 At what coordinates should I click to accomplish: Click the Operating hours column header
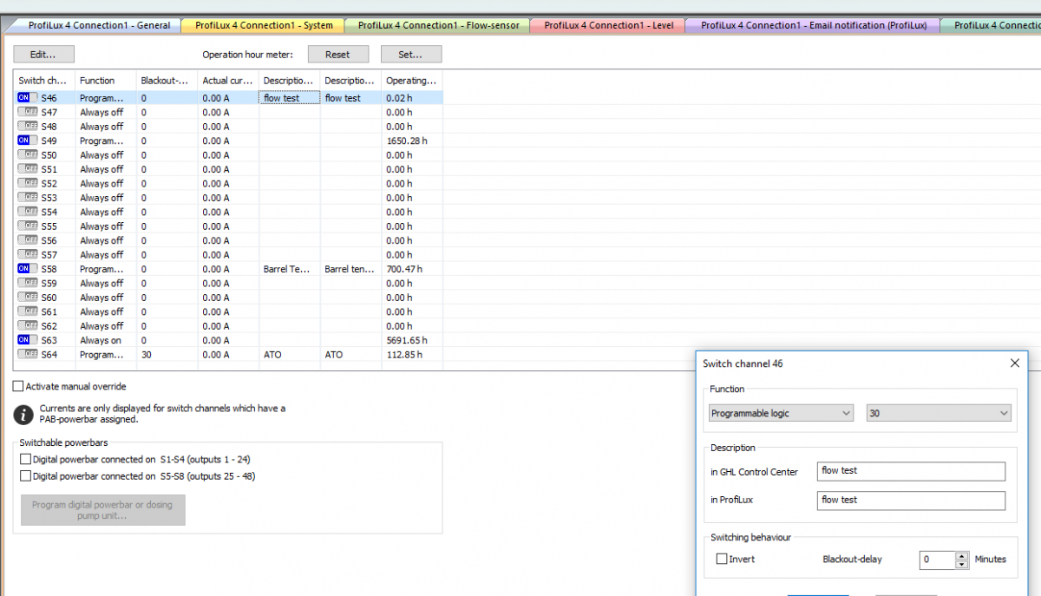pyautogui.click(x=412, y=81)
